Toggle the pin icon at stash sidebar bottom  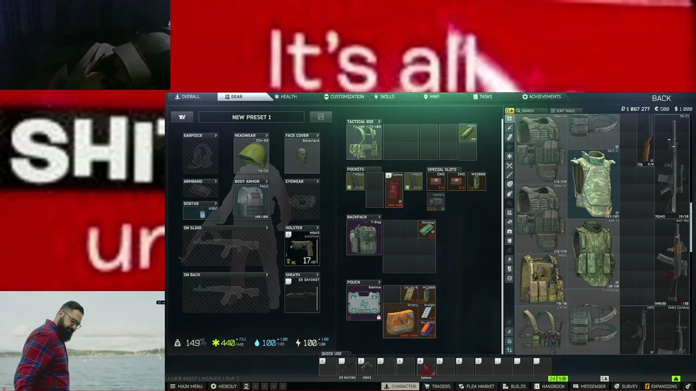(509, 331)
